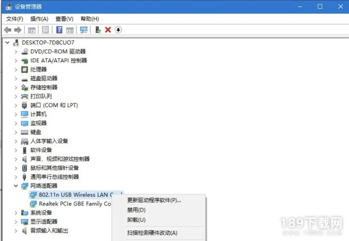This screenshot has height=241, width=349.
Task: Click the black down-arrow toolbar icon
Action: 118,30
